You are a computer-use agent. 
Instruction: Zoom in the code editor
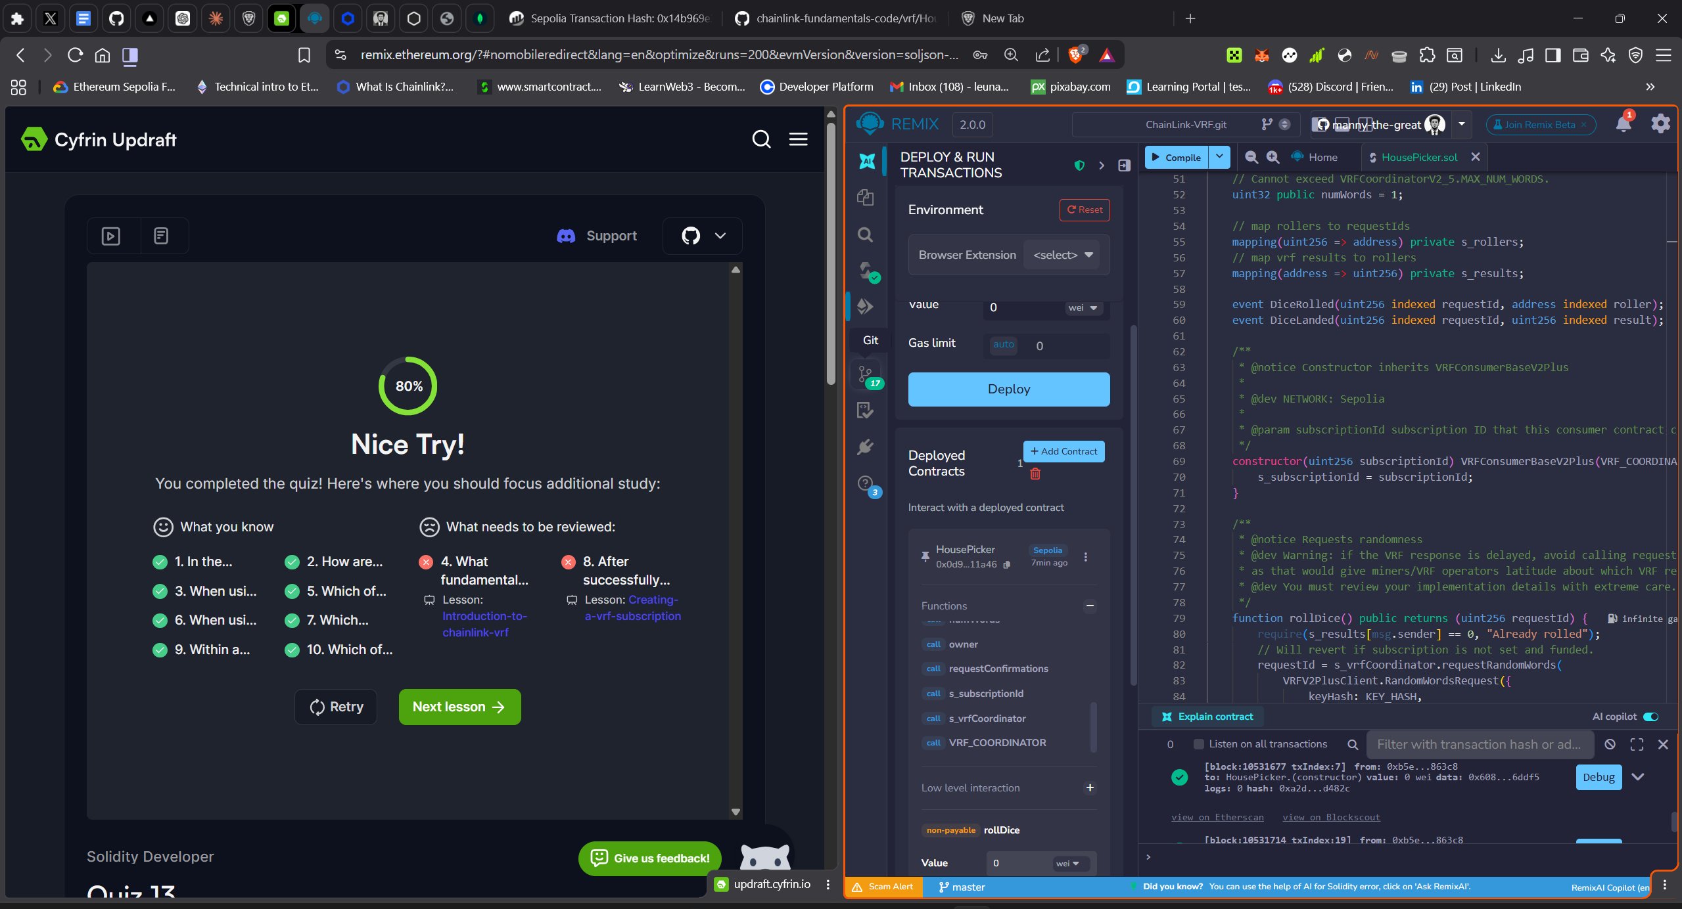1273,158
